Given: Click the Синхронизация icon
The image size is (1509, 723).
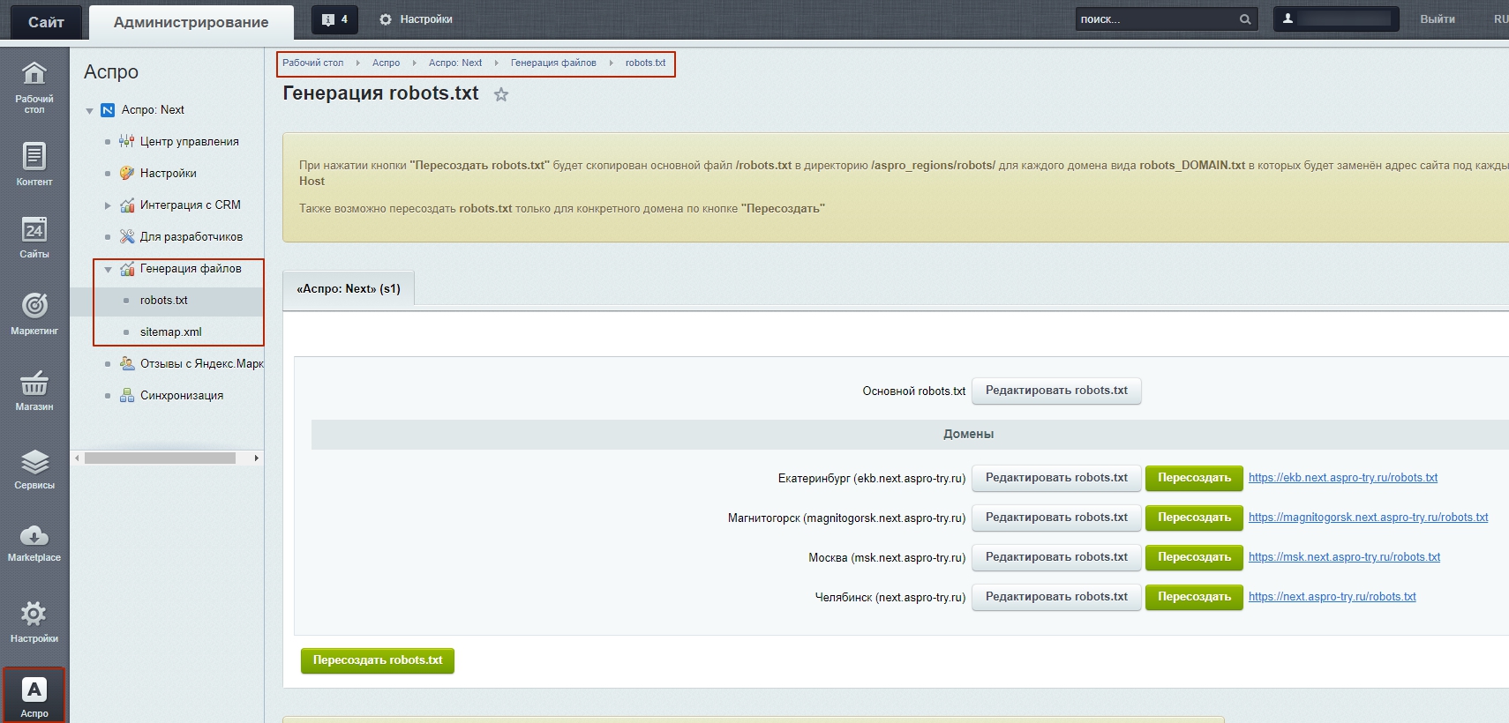Looking at the screenshot, I should click(127, 396).
